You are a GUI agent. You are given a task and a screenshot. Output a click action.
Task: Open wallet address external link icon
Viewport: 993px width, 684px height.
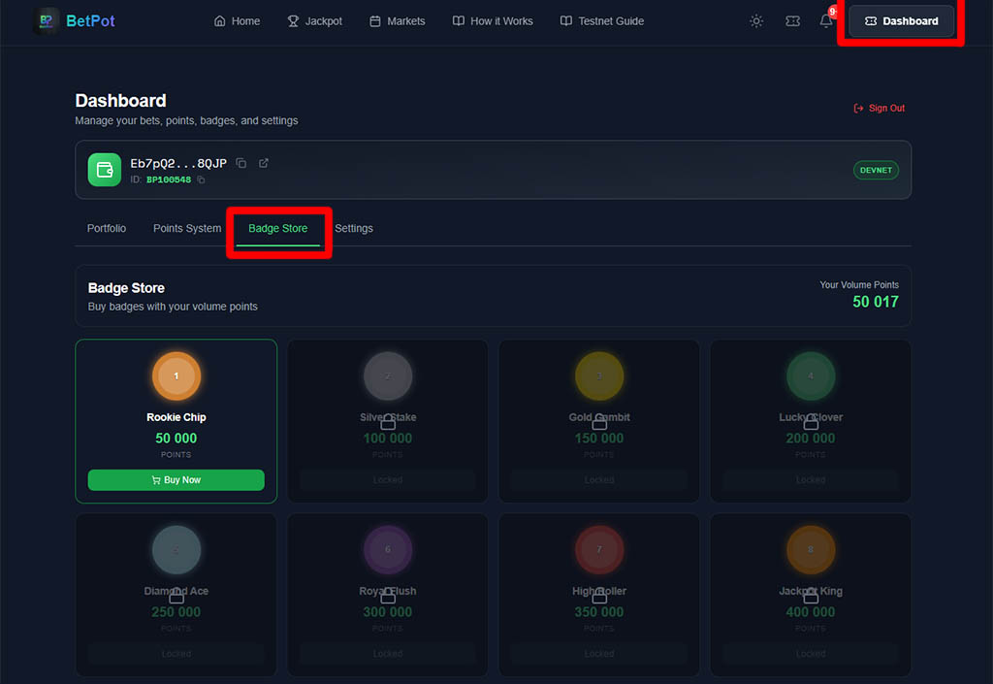[264, 163]
